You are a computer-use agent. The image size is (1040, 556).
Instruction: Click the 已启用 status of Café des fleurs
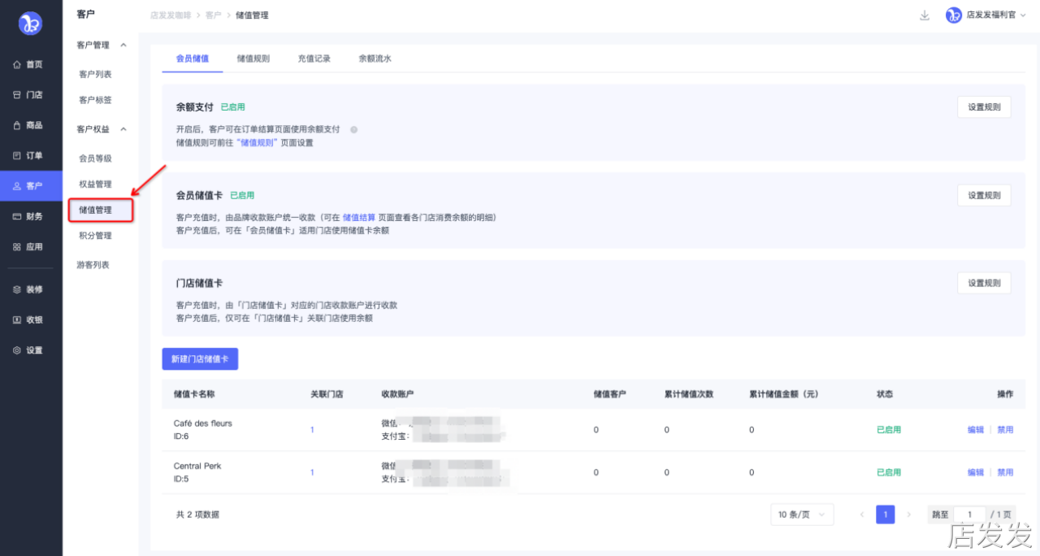click(x=889, y=430)
